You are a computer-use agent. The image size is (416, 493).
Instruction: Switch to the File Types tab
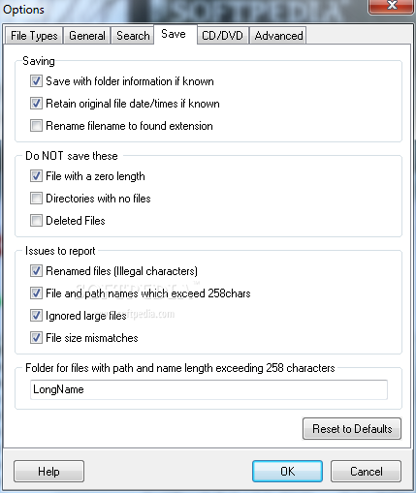[x=34, y=36]
